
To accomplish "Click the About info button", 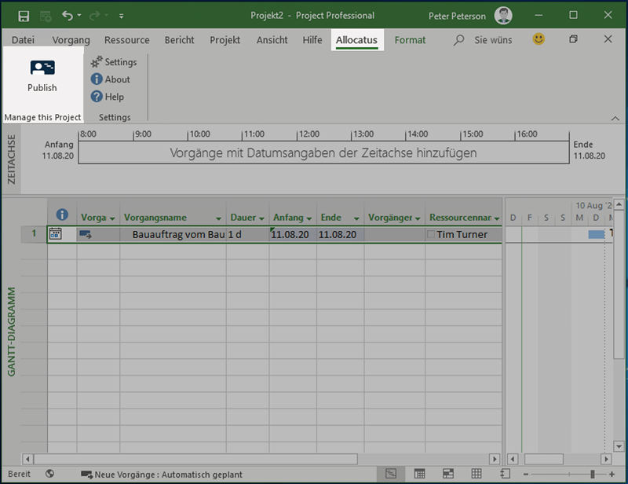I will coord(111,79).
